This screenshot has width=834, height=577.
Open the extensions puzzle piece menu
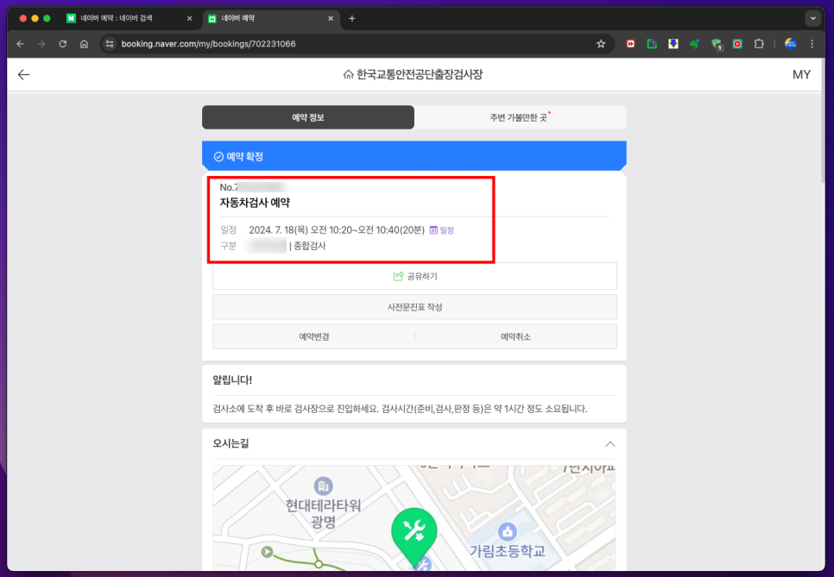click(759, 44)
